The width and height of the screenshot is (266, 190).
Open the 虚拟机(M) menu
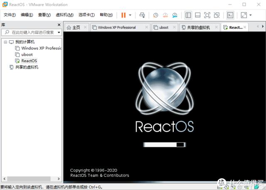coord(65,15)
